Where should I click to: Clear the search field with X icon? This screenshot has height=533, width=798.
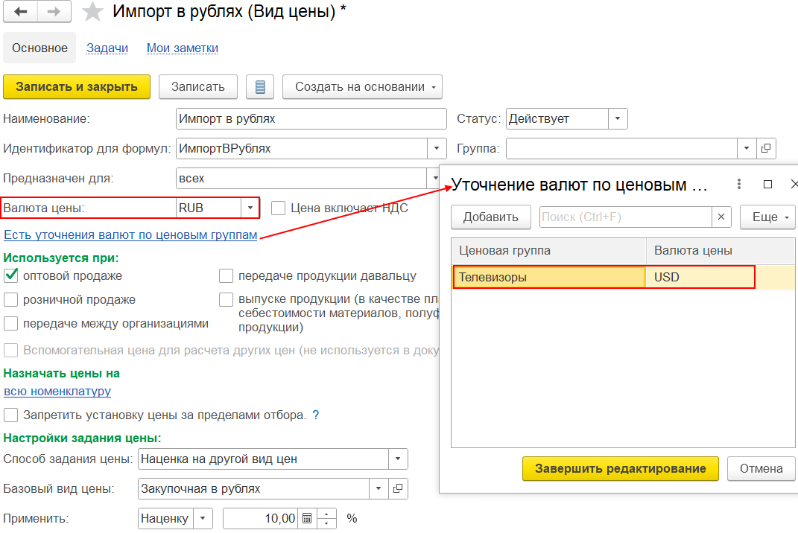click(721, 217)
